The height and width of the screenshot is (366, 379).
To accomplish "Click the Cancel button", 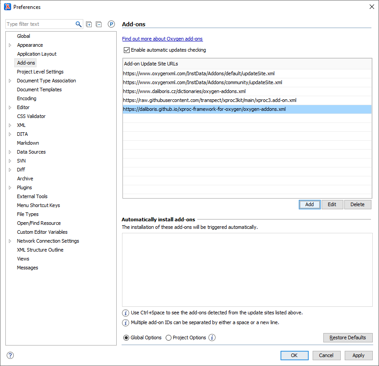I will click(326, 355).
